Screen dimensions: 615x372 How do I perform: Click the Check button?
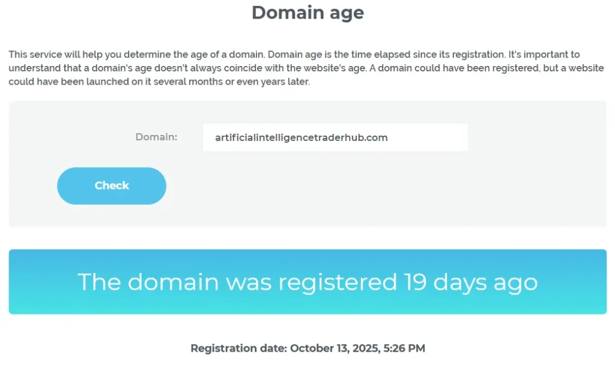coord(111,186)
